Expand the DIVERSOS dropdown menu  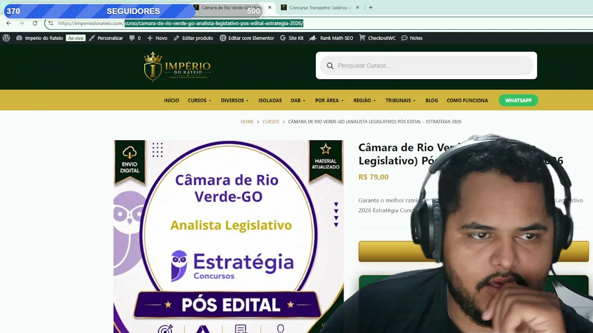(x=235, y=100)
